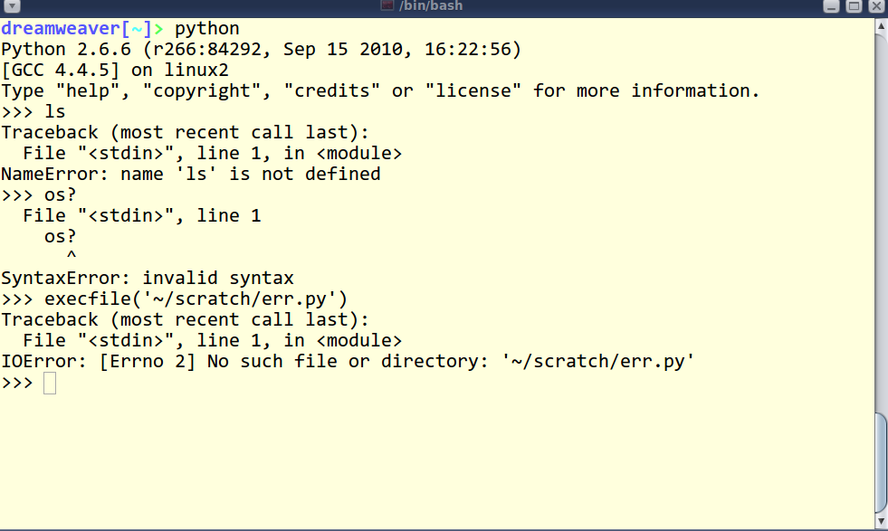
Task: Click the scrollbar thumb at the bottom
Action: pyautogui.click(x=881, y=463)
